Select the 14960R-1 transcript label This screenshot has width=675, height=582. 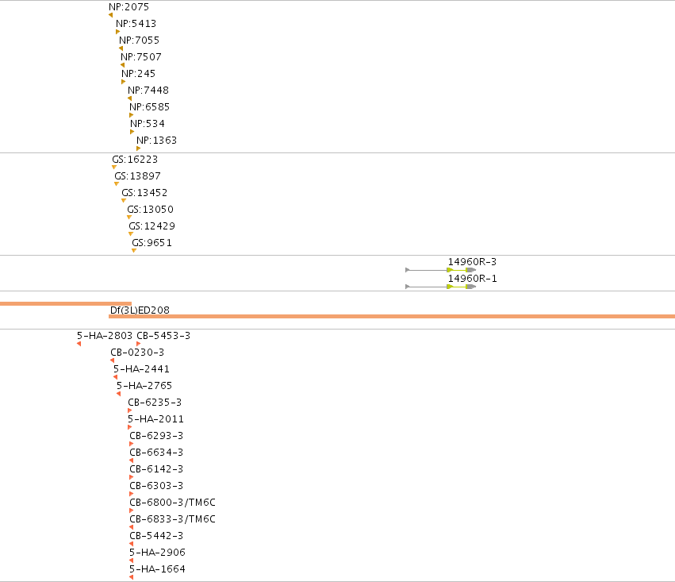coord(472,279)
